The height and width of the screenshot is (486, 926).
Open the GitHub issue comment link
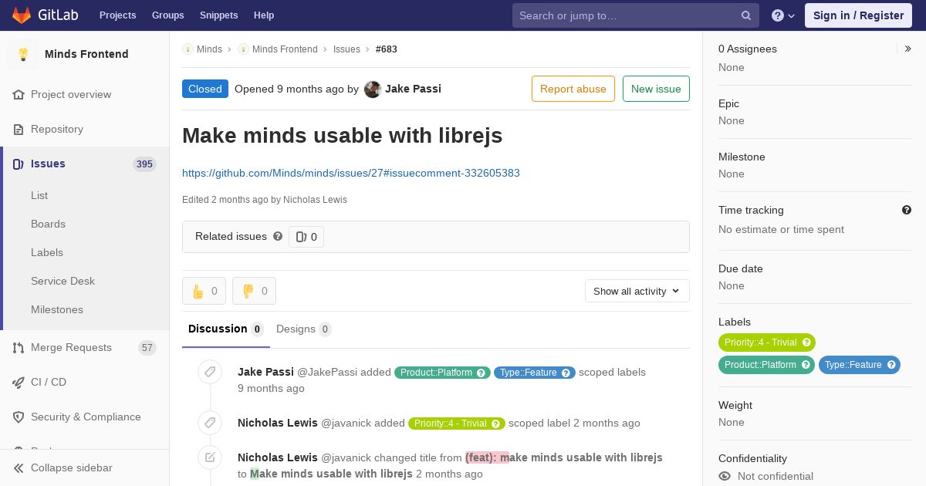coord(351,173)
